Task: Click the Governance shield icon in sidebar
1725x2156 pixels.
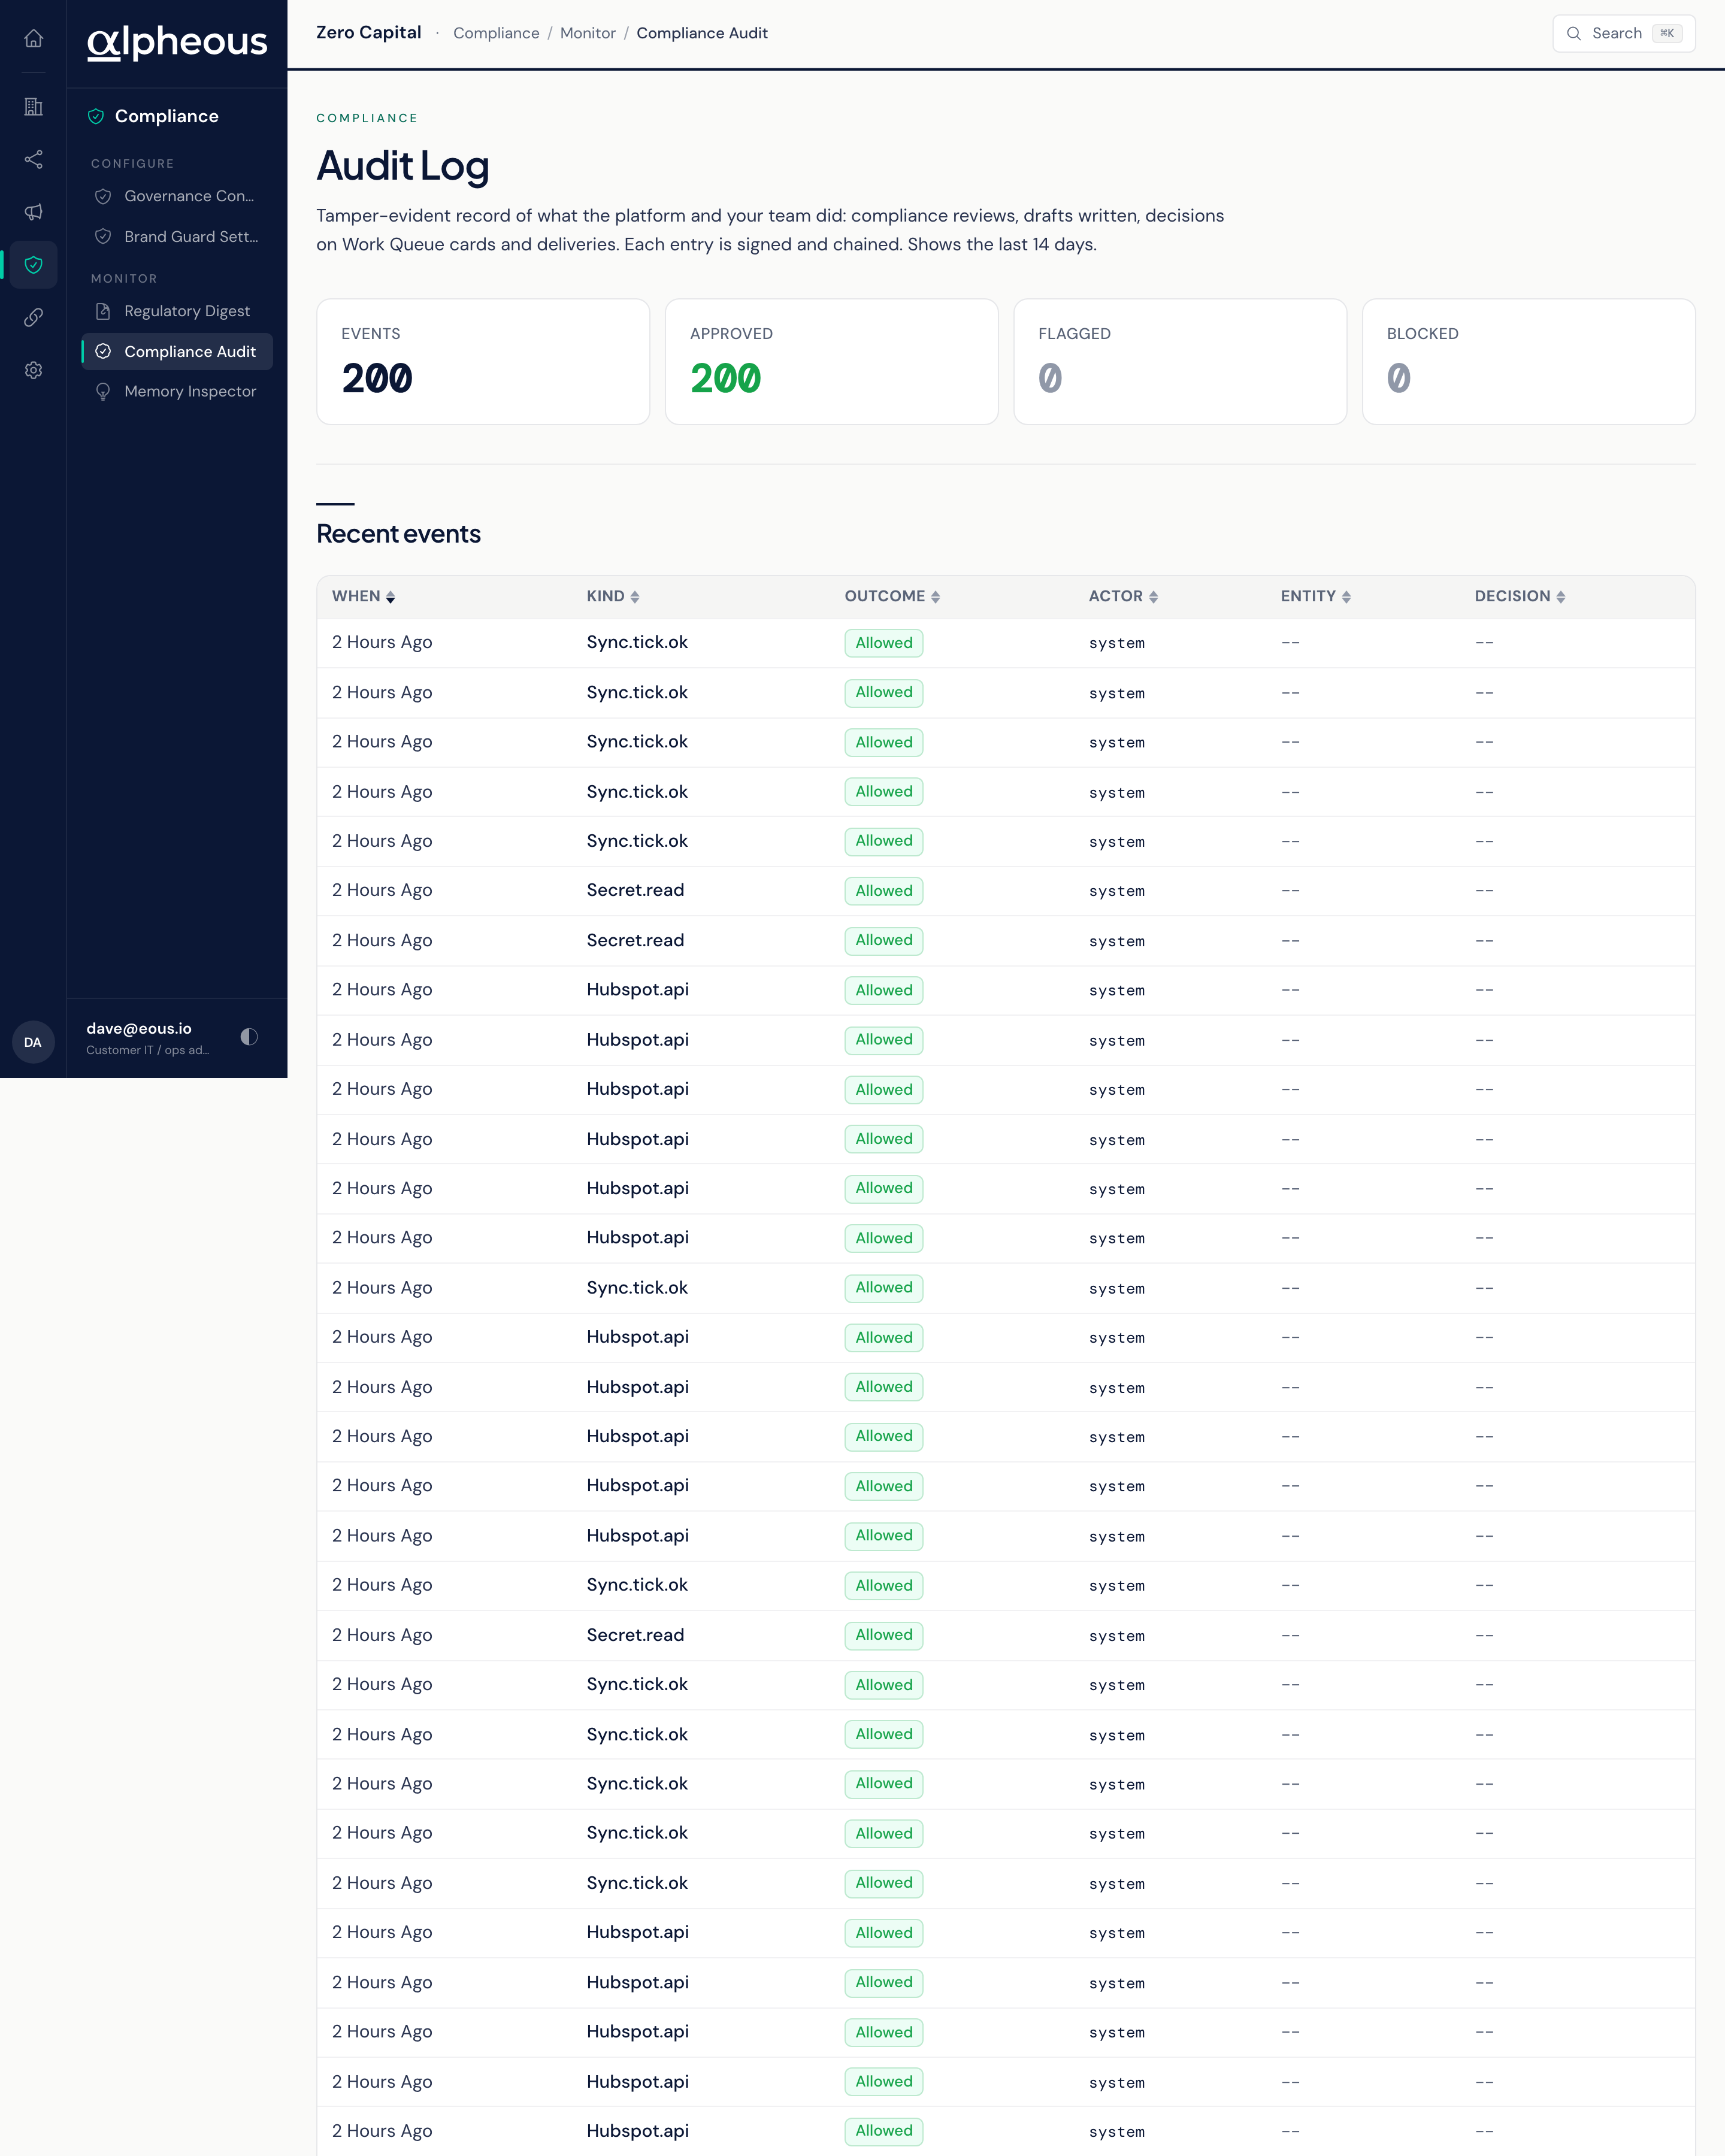Action: pyautogui.click(x=103, y=196)
